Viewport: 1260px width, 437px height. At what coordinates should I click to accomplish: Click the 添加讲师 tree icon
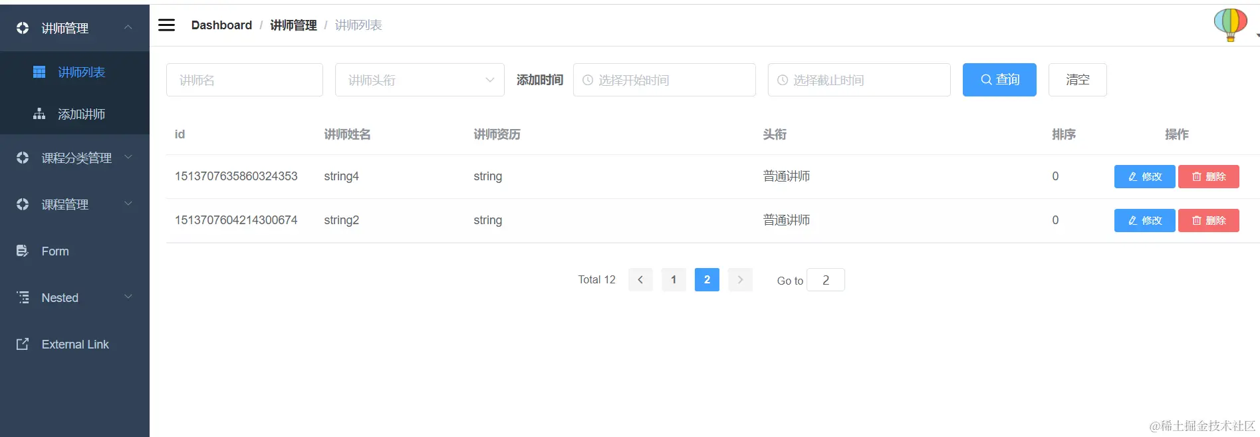click(39, 114)
